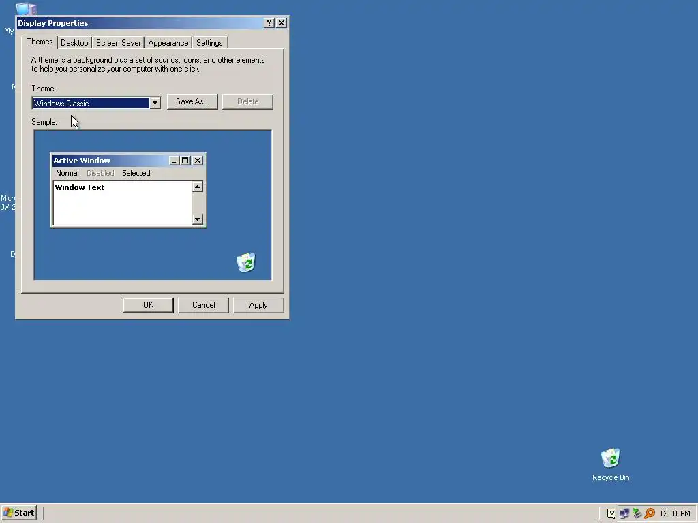Viewport: 698px width, 523px height.
Task: Switch to the Desktop tab
Action: click(x=74, y=43)
